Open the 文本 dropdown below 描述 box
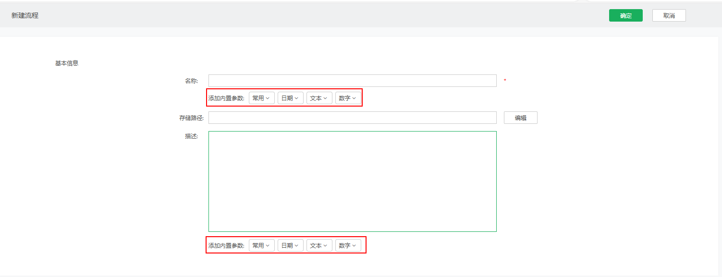 click(x=319, y=245)
